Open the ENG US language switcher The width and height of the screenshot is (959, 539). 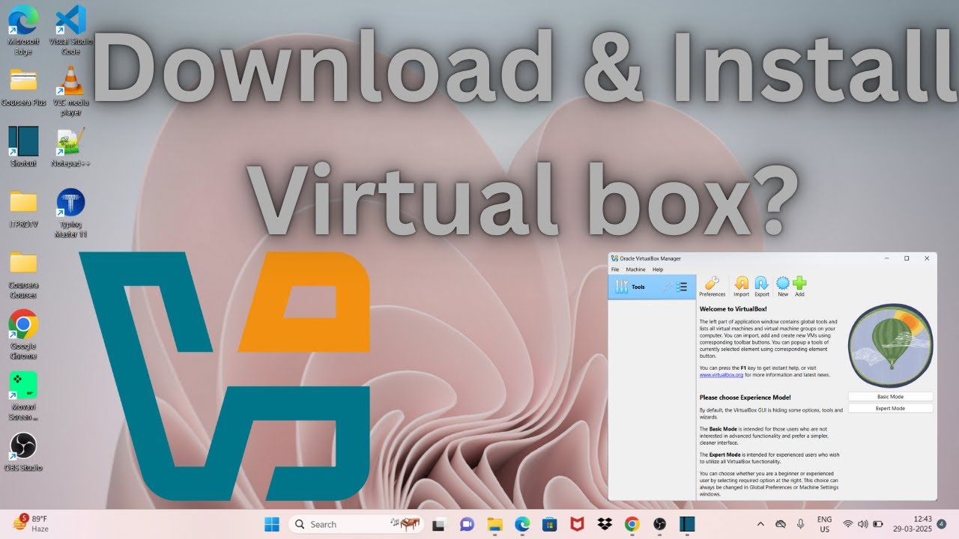tap(824, 524)
